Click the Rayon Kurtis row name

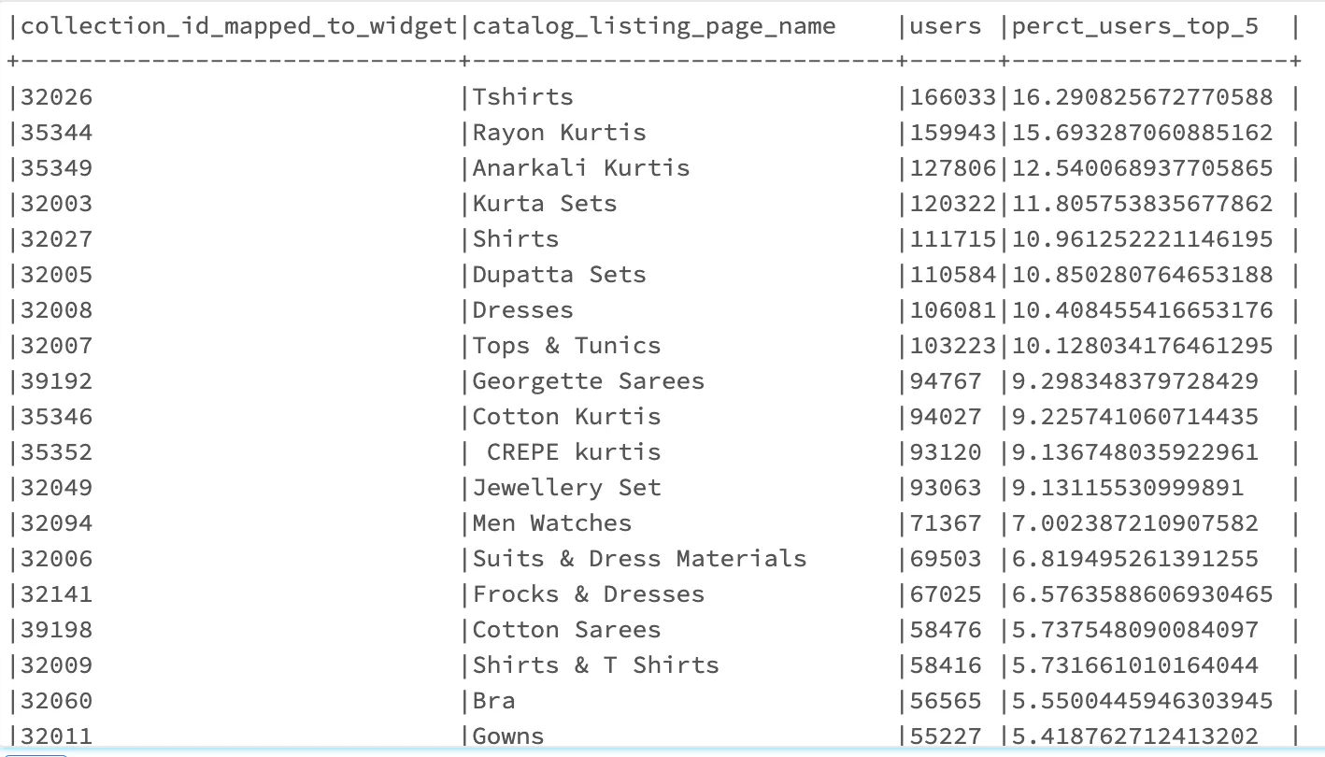[559, 133]
